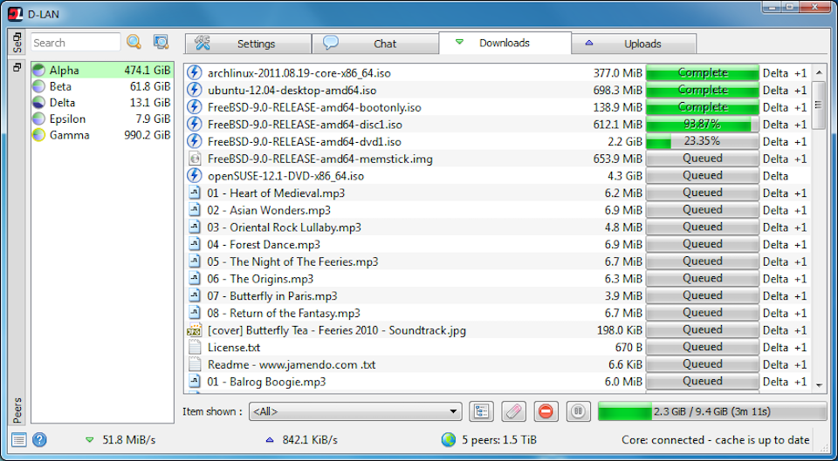Viewport: 838px width, 461px height.
Task: Select FreeBSD-9.0-RELEASE-amd64-disc1.iso file name
Action: pos(306,125)
